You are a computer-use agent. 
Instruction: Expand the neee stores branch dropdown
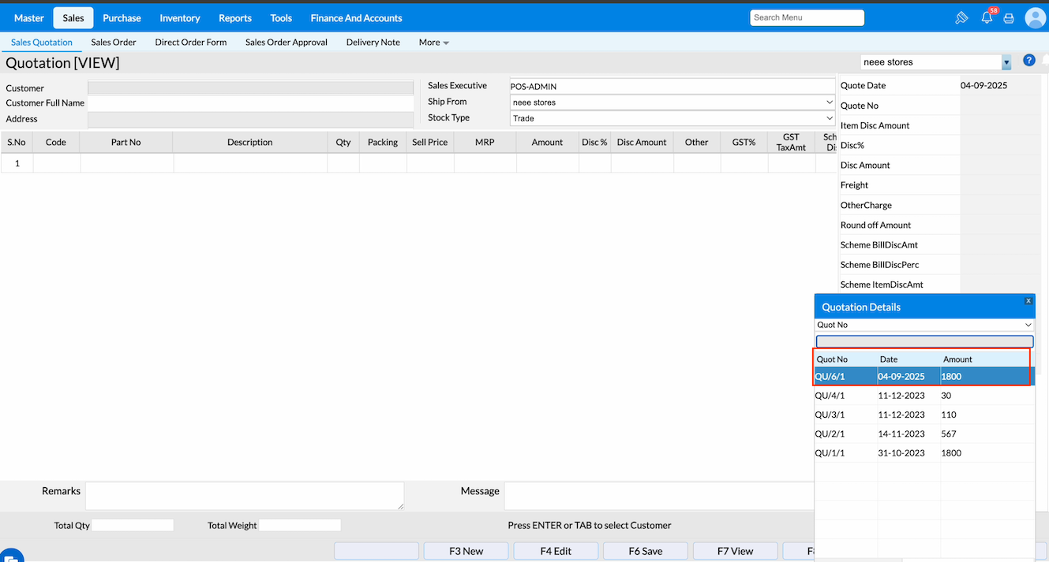click(x=1006, y=62)
